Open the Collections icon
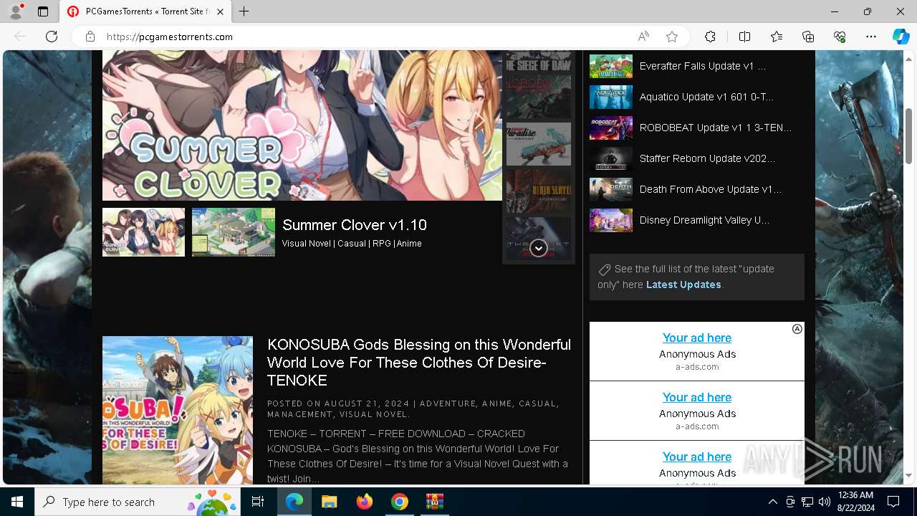 [x=808, y=37]
